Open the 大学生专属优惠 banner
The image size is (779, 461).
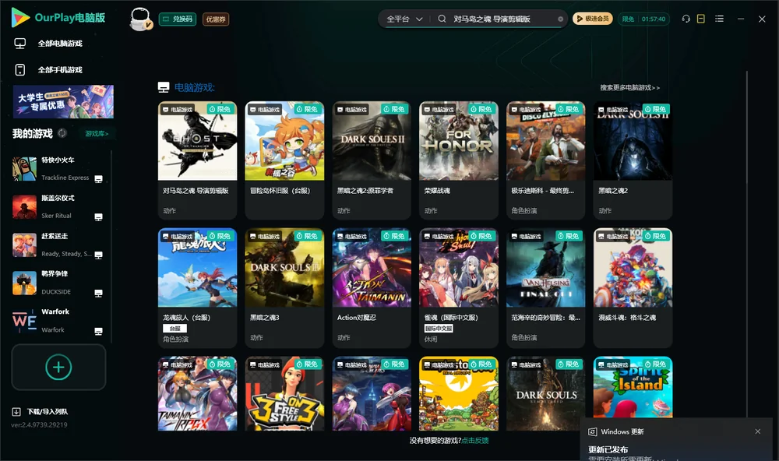point(63,102)
